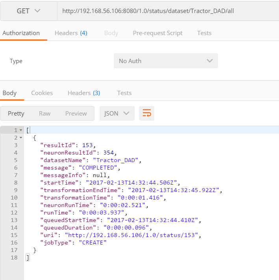Switch to Preview response view
This screenshot has width=279, height=280.
point(76,114)
